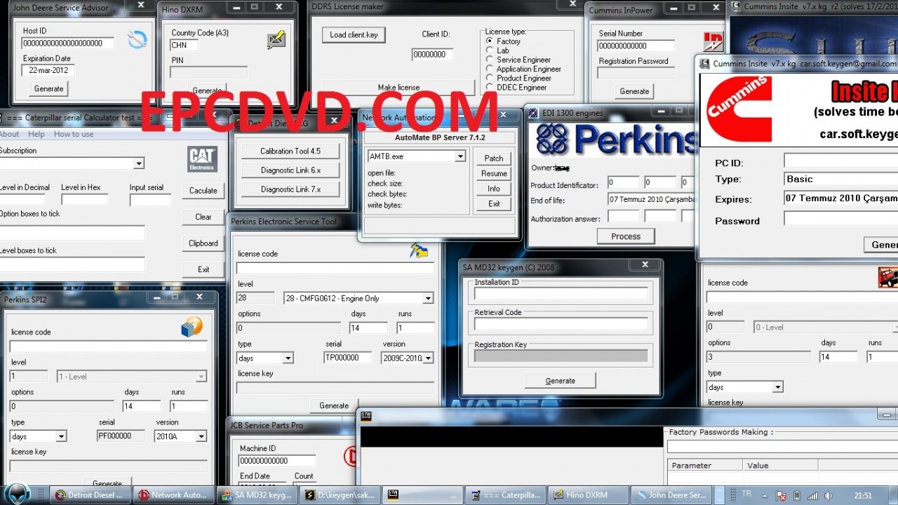Click the Clipboard button
Image resolution: width=898 pixels, height=505 pixels.
(203, 243)
